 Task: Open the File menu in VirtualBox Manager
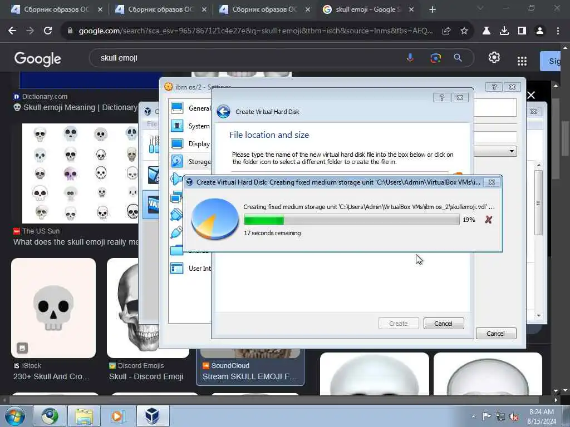(152, 124)
